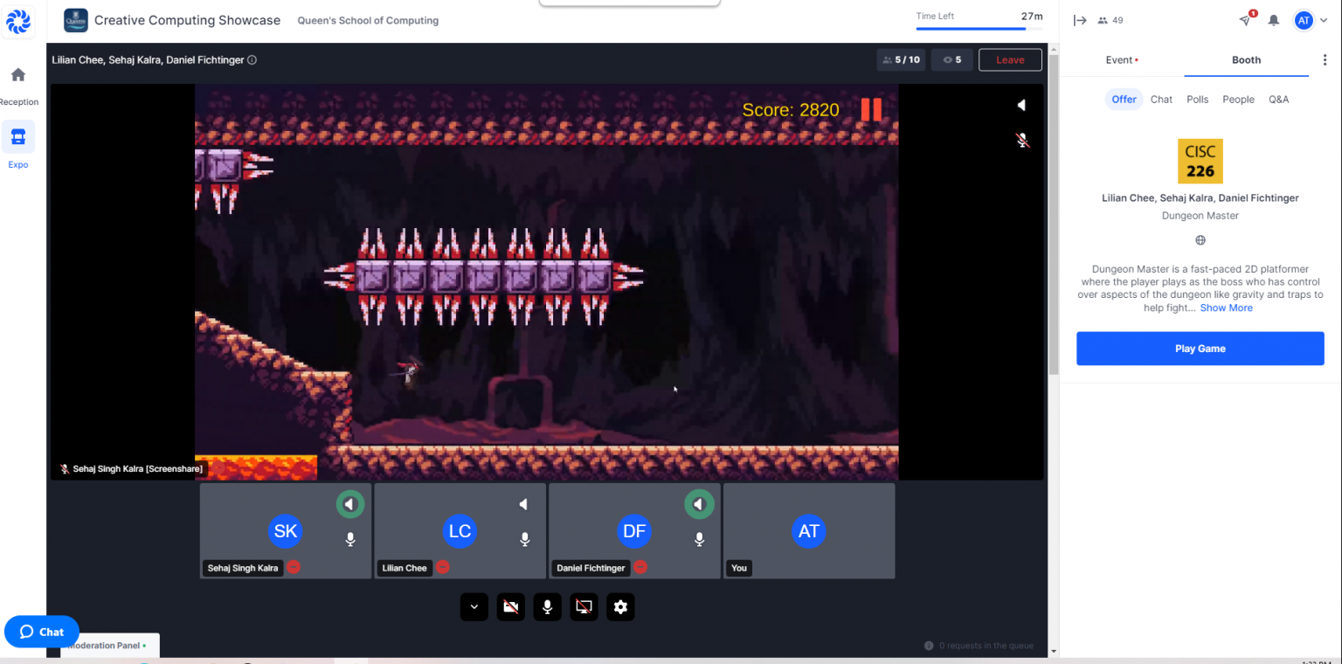Open the notifications bell
Viewport: 1342px width, 664px height.
coord(1274,20)
